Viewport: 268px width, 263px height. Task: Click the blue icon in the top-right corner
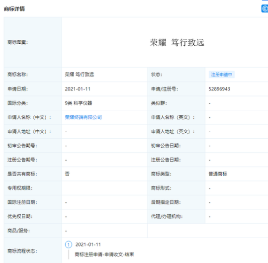(265, 8)
